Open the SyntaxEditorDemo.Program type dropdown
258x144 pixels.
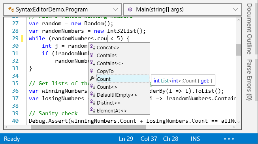62,9
